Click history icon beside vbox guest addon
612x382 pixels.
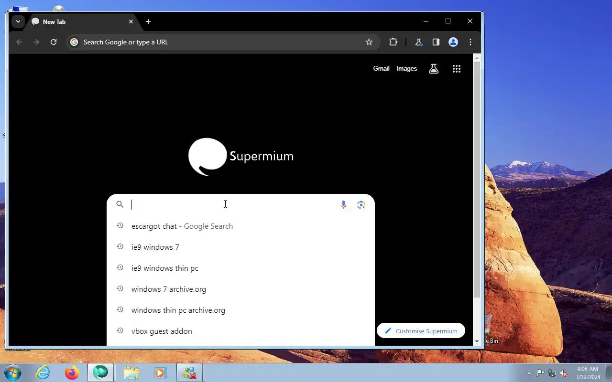(120, 330)
